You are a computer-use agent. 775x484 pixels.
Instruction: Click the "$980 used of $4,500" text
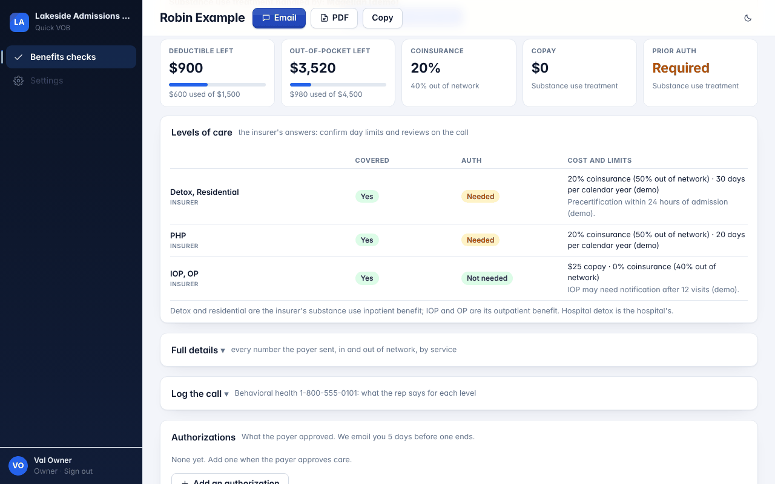[326, 94]
